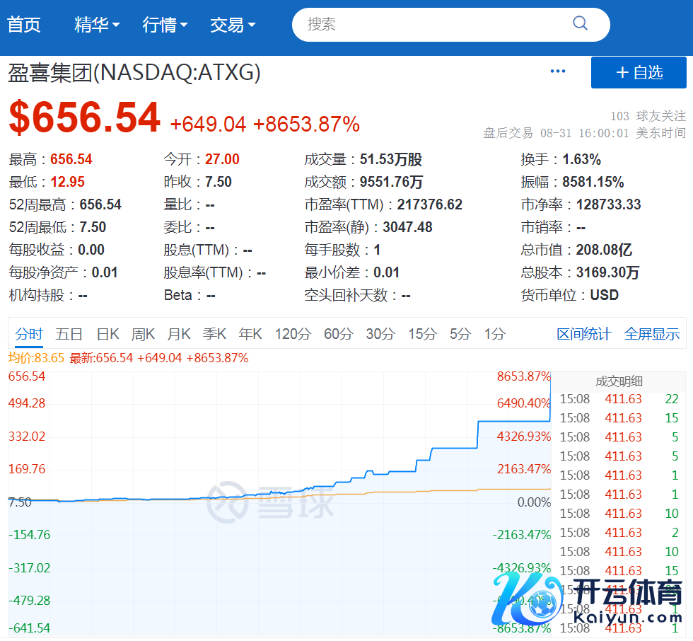The width and height of the screenshot is (693, 641).
Task: Click the 成交明细 panel header
Action: [619, 381]
